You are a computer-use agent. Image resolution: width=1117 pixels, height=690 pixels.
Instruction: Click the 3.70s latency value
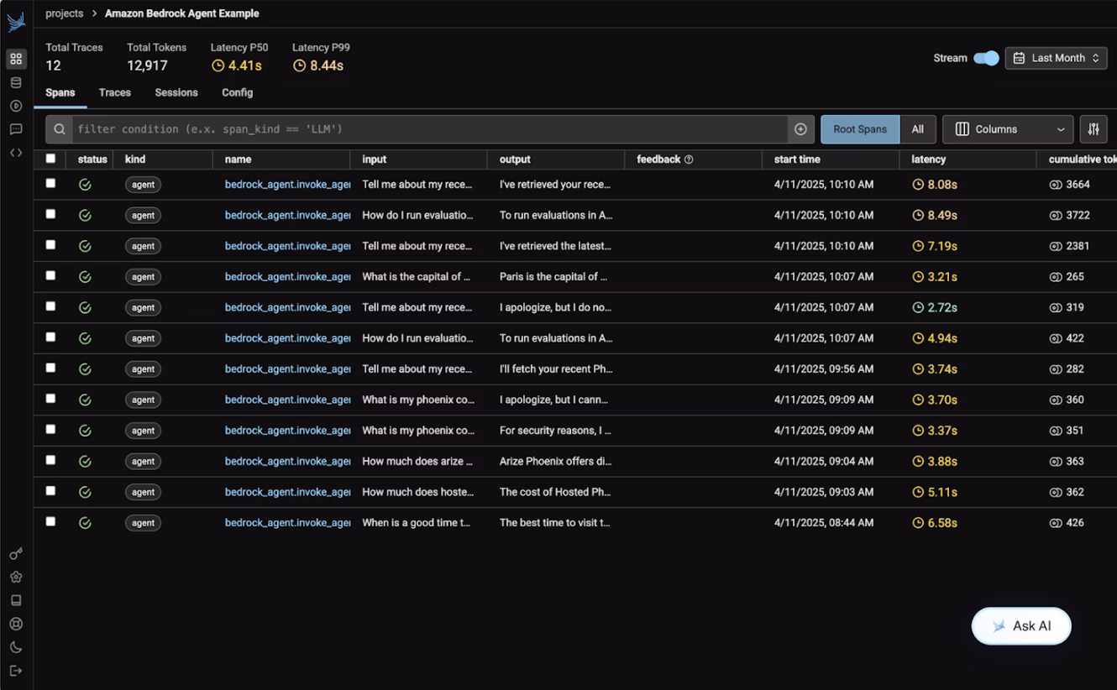pos(942,400)
